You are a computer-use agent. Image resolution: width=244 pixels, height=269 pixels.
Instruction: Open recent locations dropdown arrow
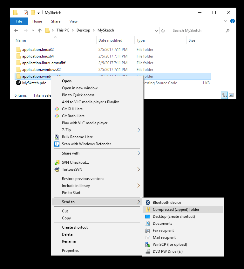(x=33, y=30)
